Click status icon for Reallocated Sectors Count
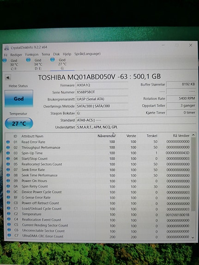This screenshot has width=199, height=265. pyautogui.click(x=8, y=164)
